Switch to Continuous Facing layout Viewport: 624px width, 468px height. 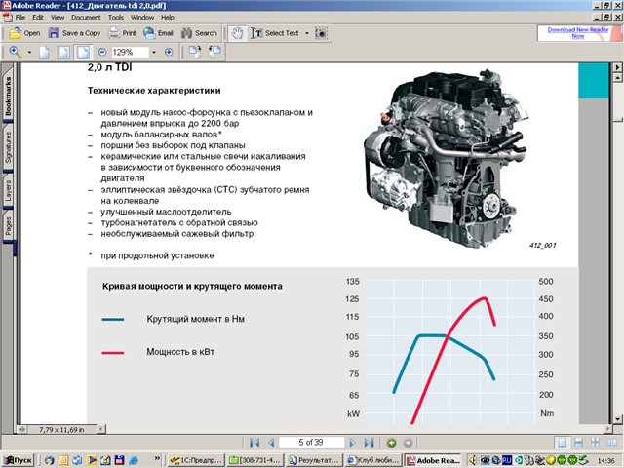(596, 443)
